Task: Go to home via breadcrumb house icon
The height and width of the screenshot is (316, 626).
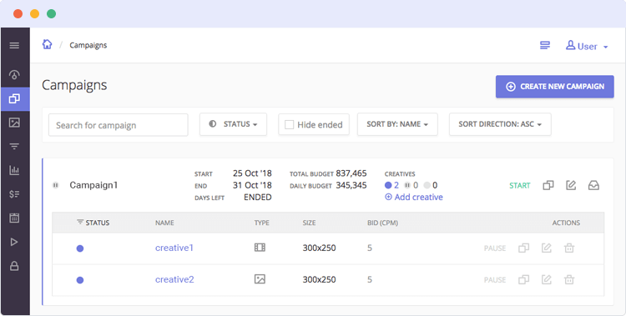Action: pos(47,44)
